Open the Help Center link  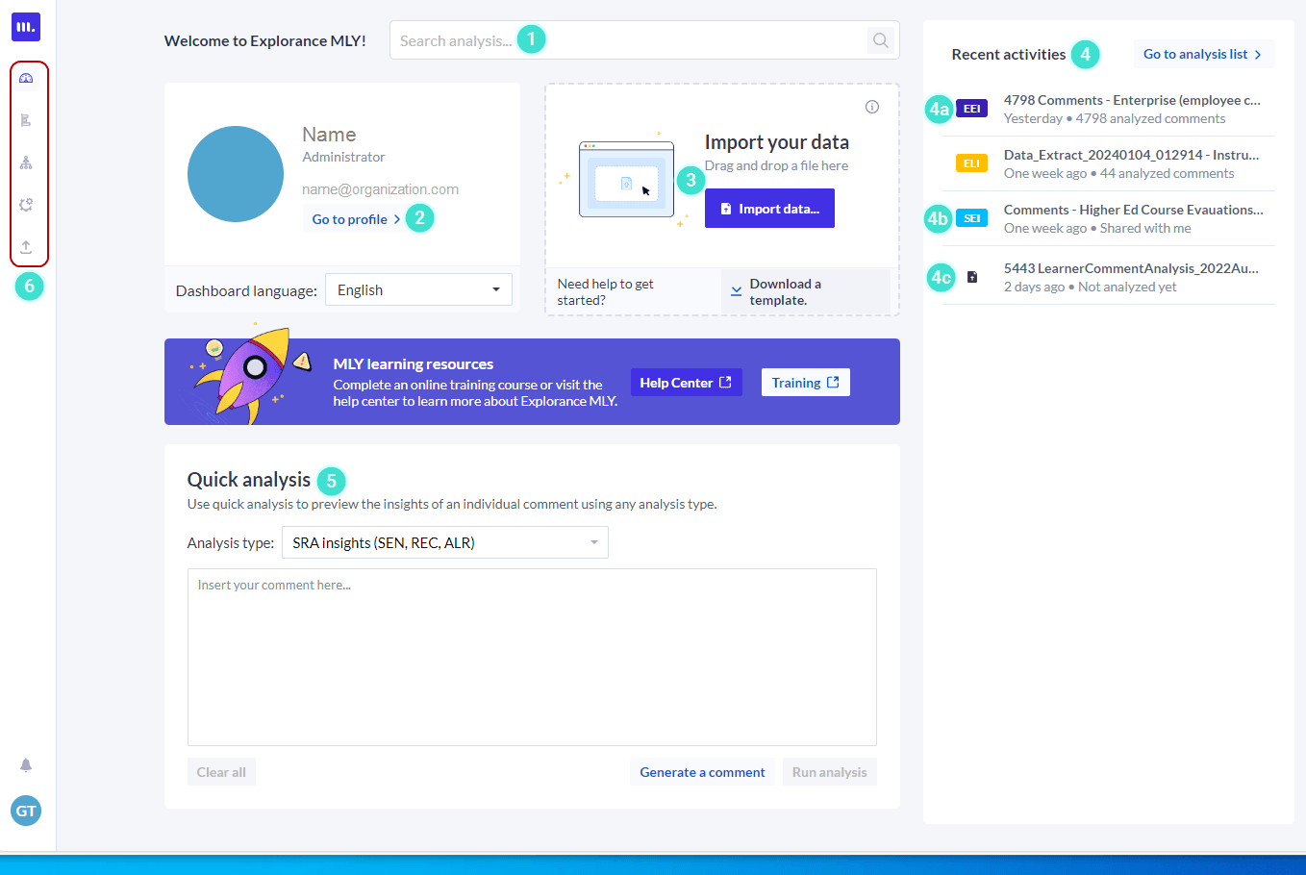click(x=686, y=383)
